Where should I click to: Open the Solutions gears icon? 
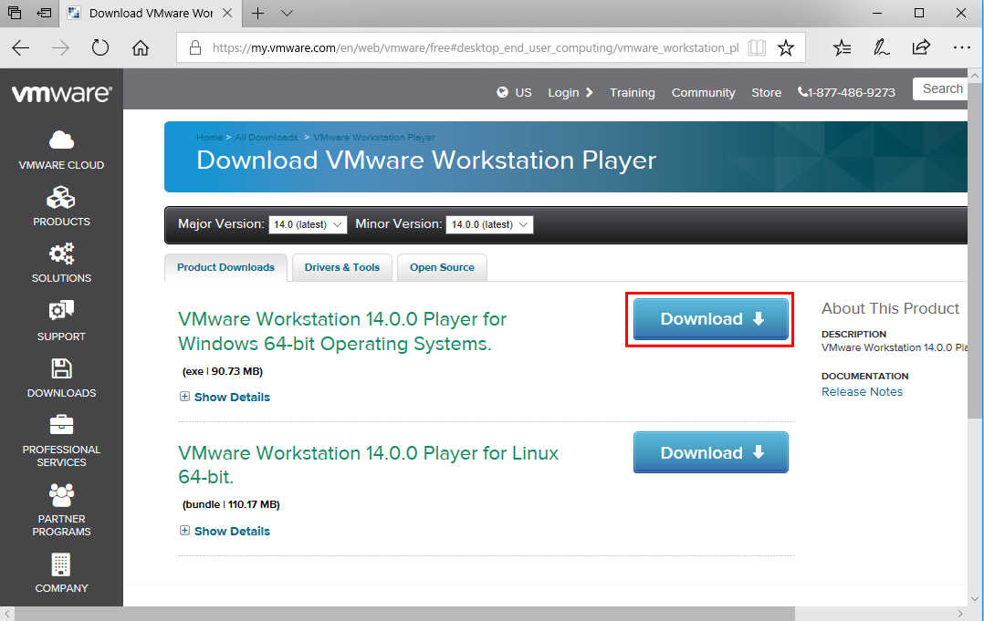click(61, 254)
